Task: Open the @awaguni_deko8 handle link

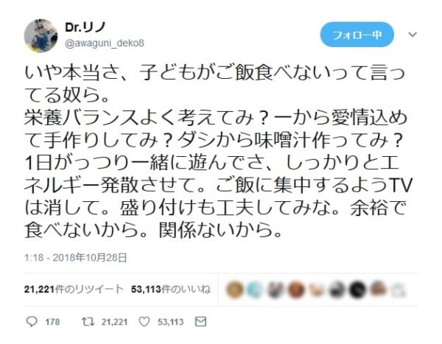Action: tap(105, 43)
